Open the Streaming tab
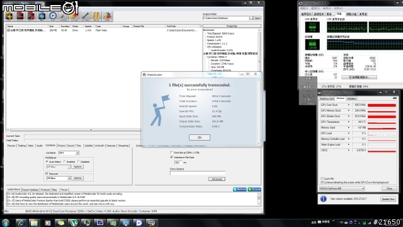Screen dimensions: 403x227 (123, 146)
